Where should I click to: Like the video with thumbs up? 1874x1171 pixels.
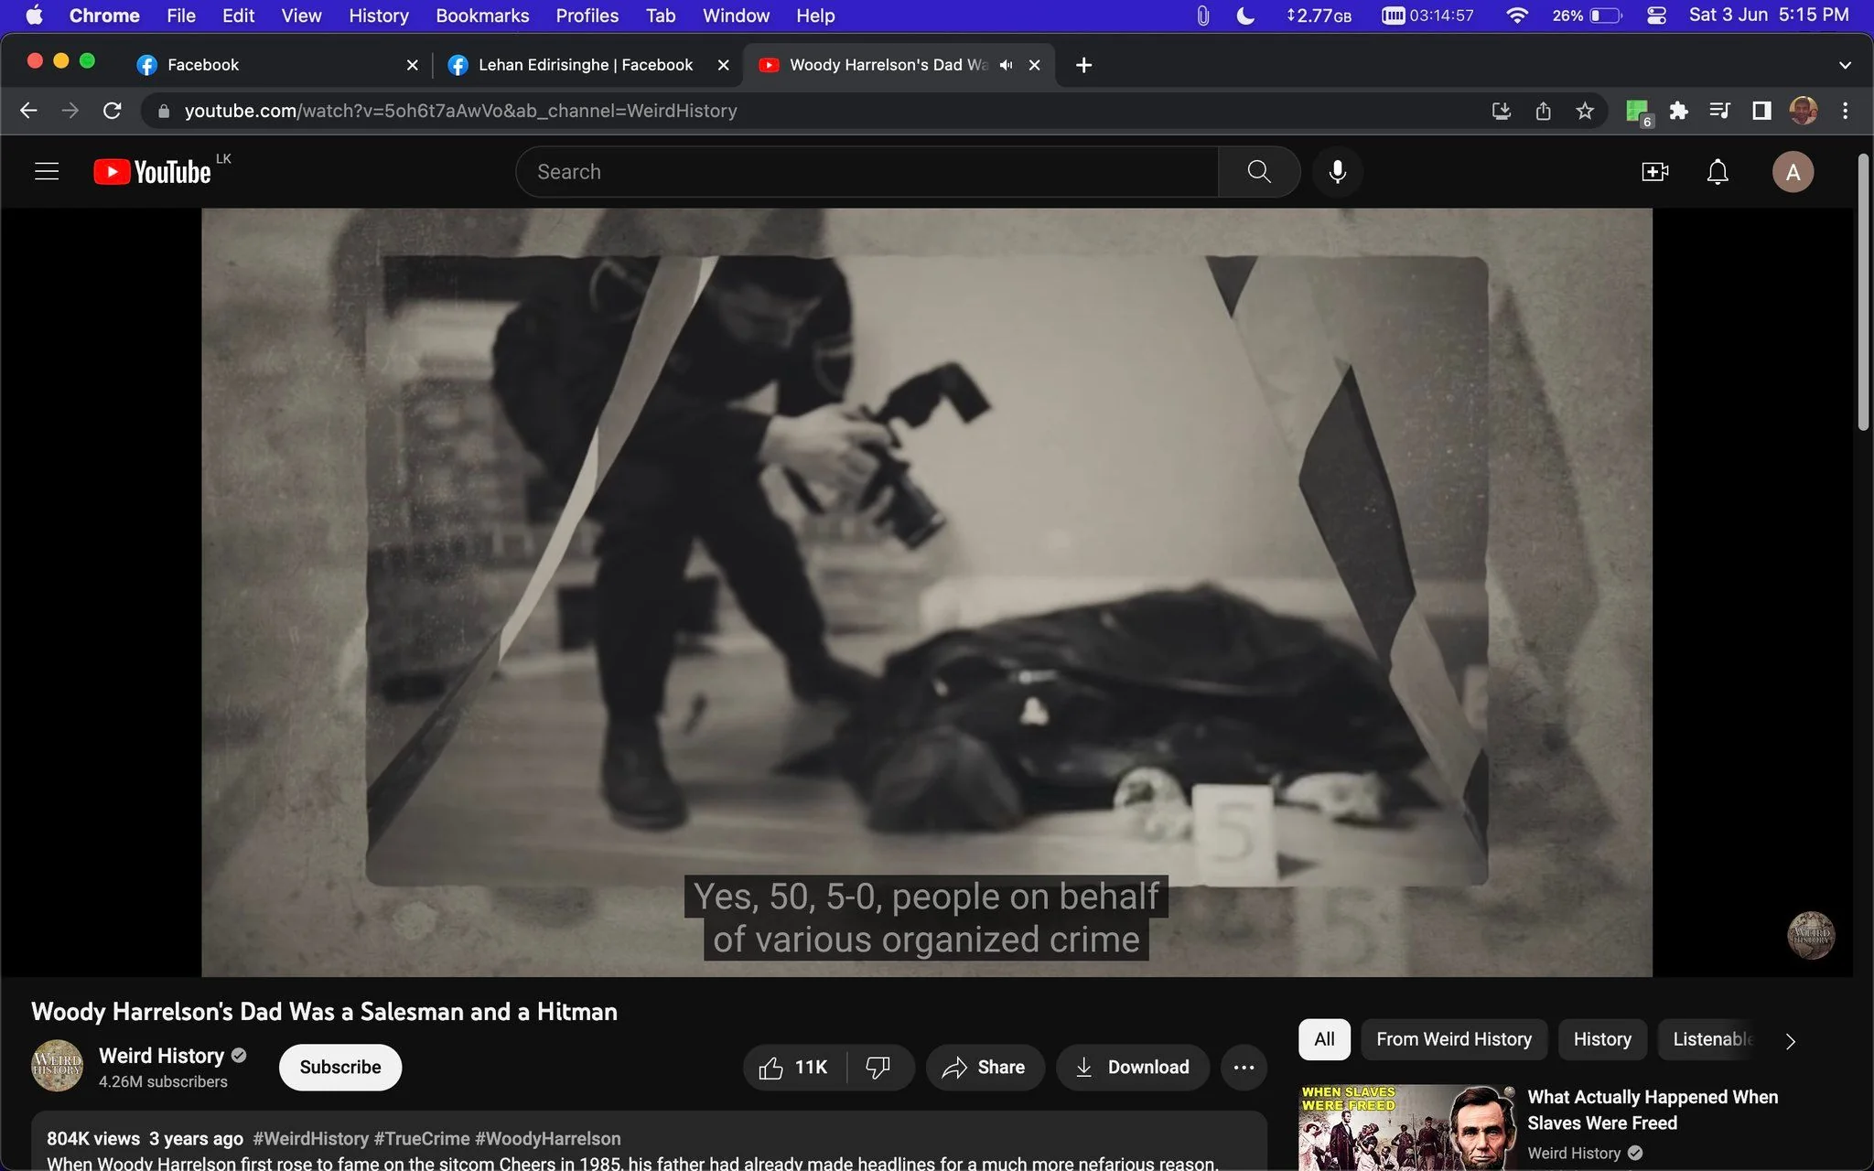pos(792,1067)
